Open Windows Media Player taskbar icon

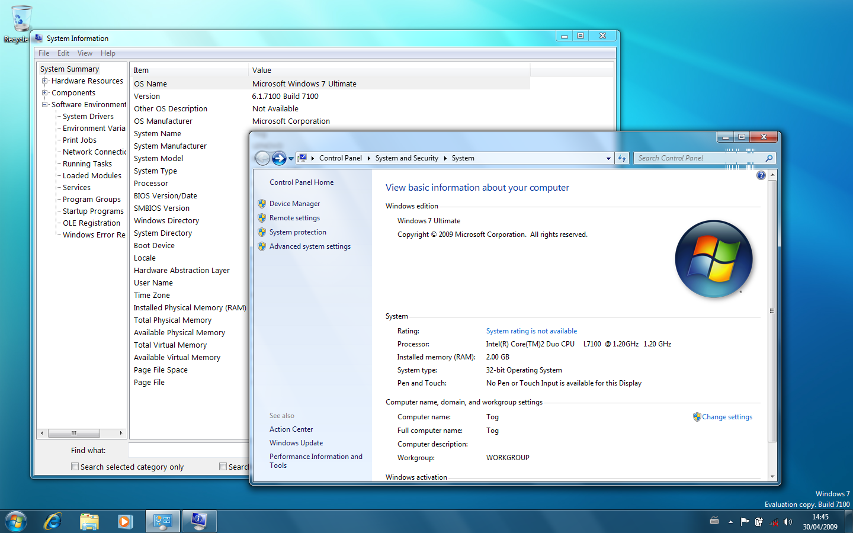(124, 521)
